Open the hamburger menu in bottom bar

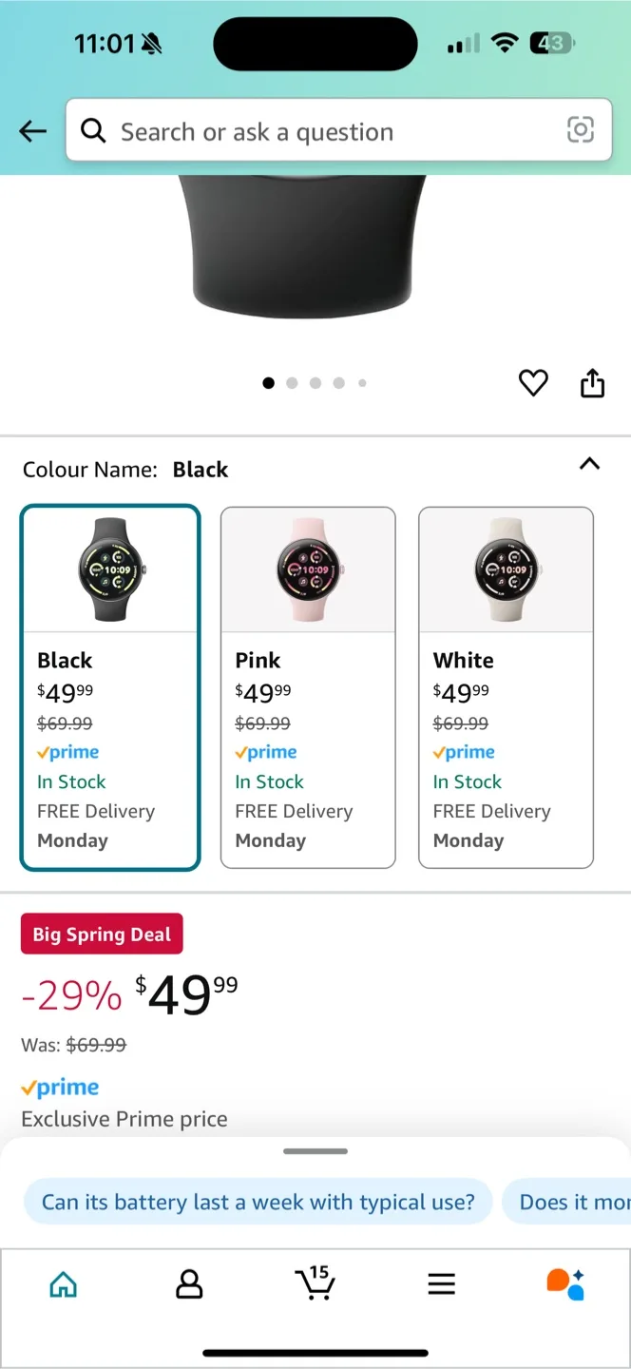[x=441, y=1283]
